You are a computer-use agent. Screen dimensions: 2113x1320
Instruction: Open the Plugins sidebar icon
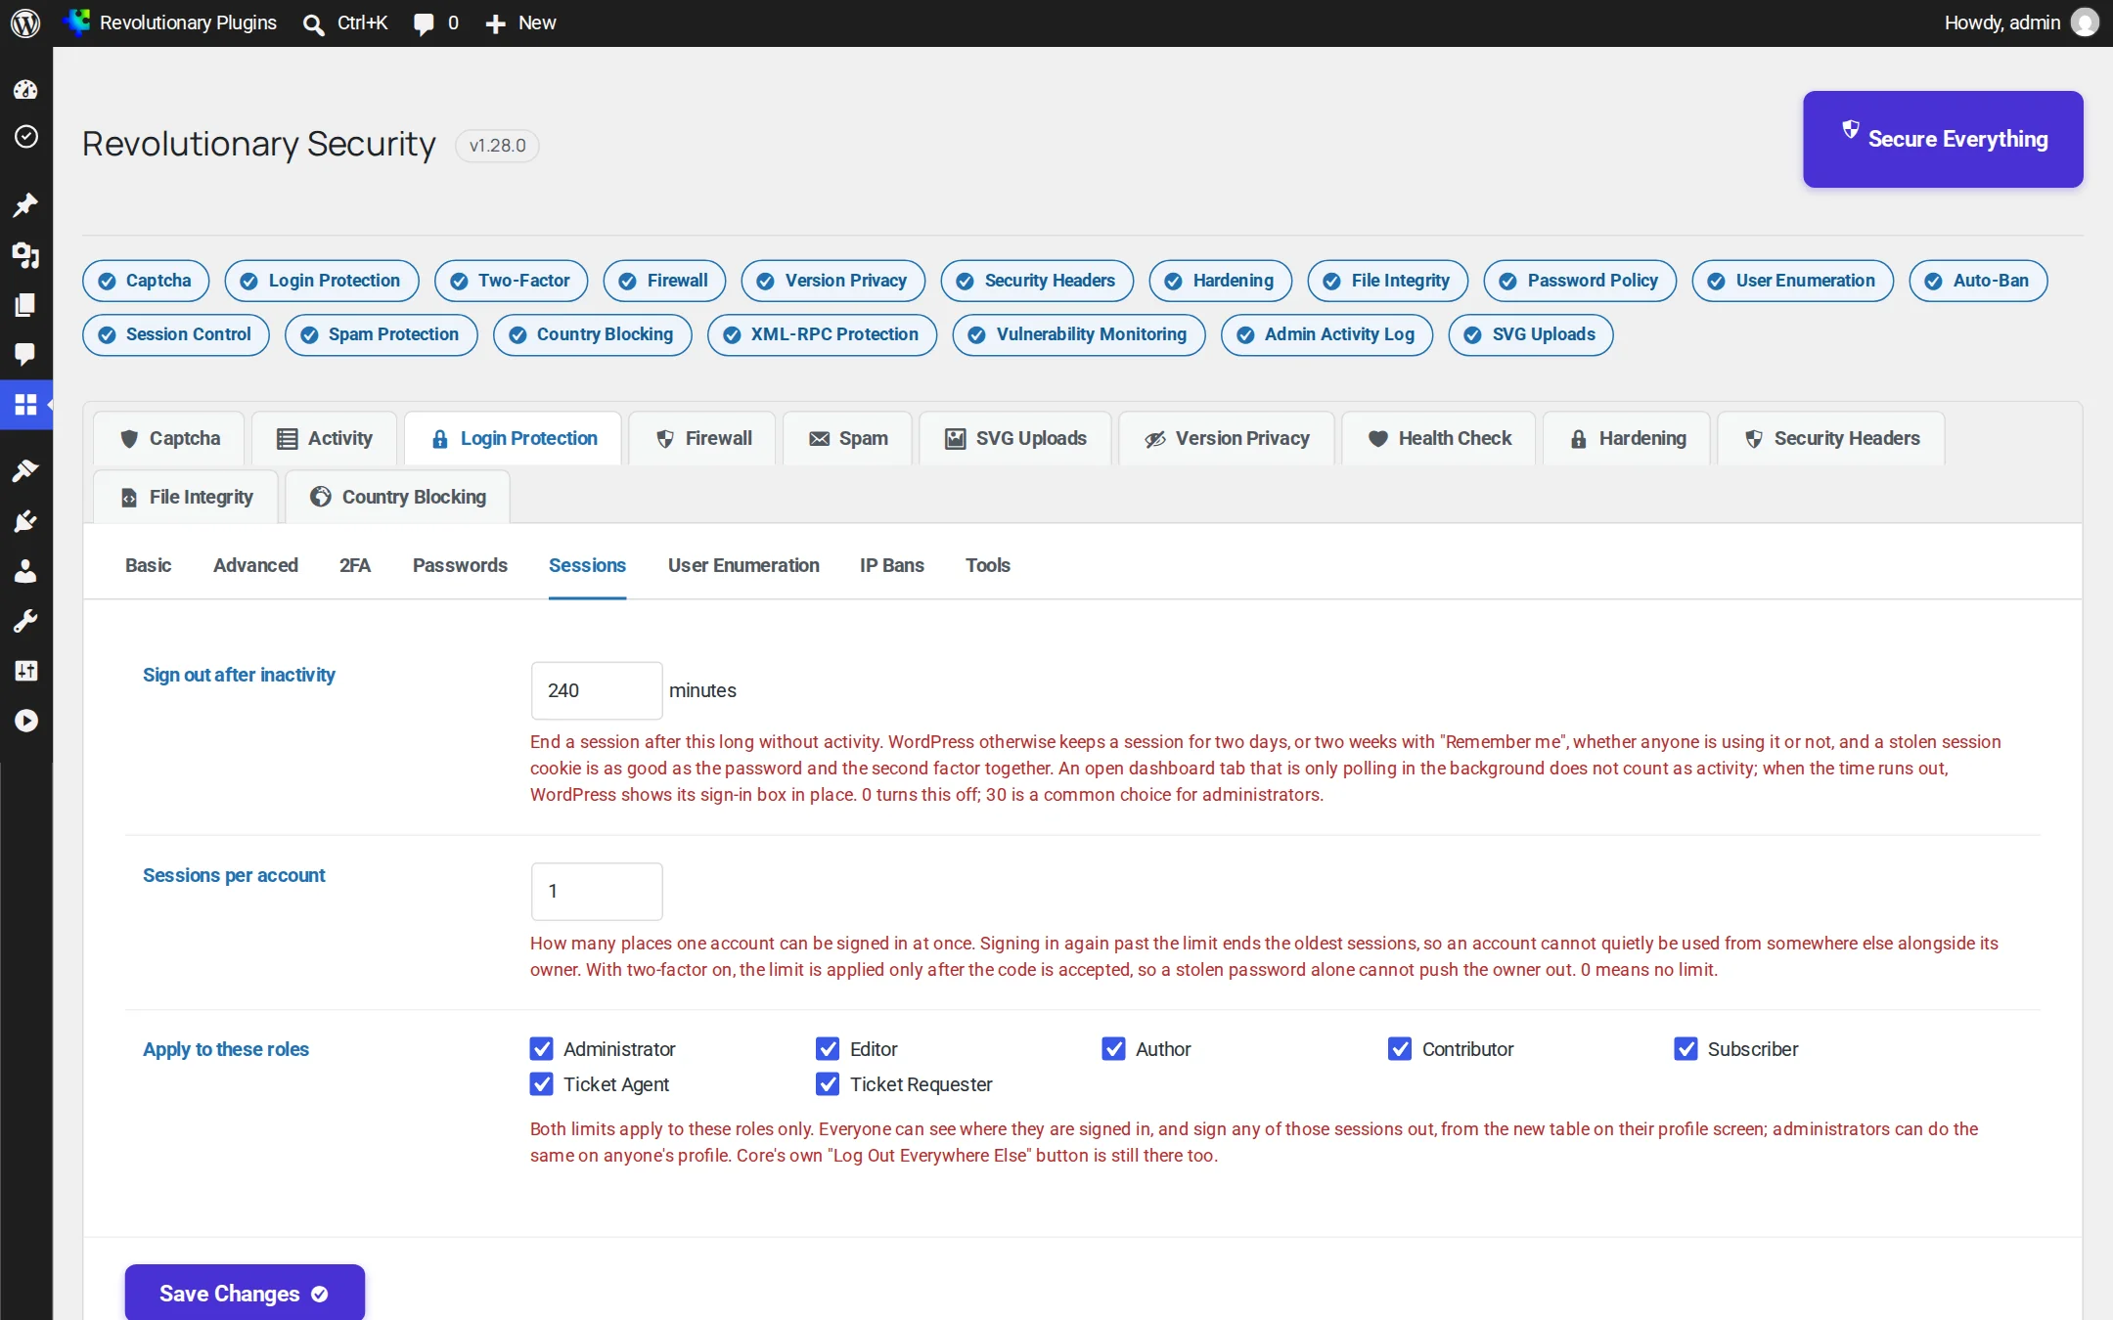25,521
